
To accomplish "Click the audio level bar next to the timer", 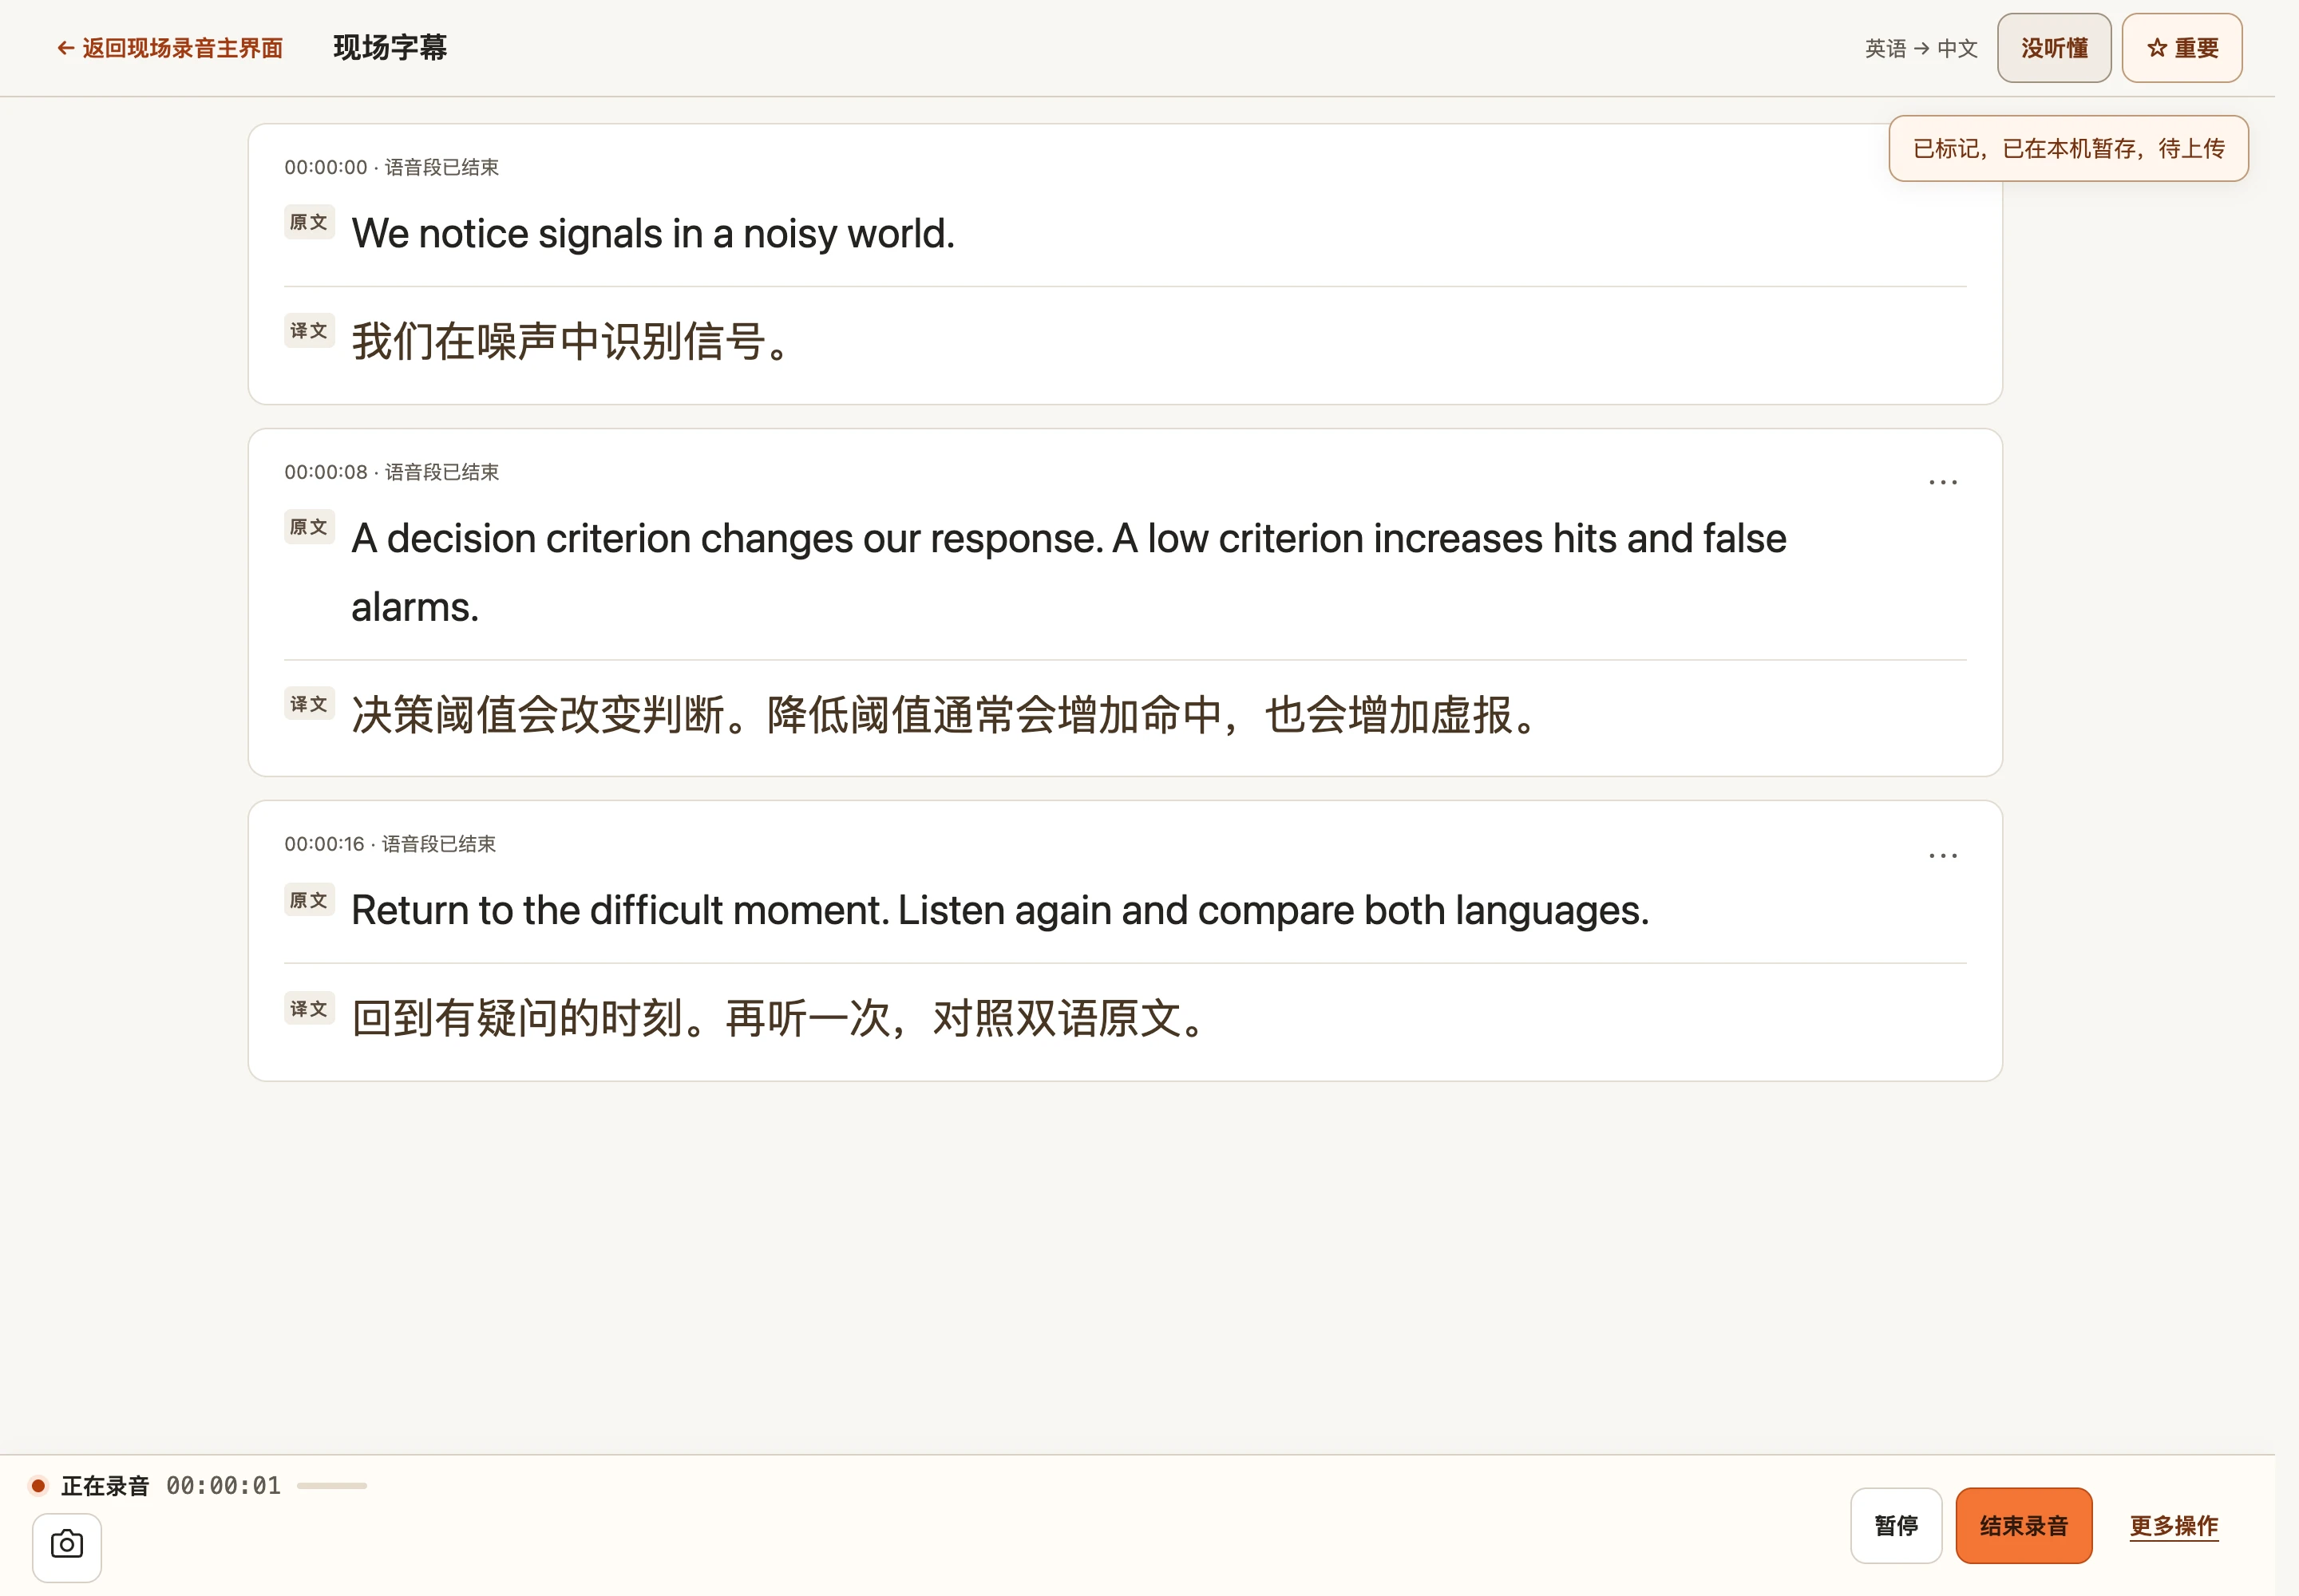I will click(x=332, y=1486).
